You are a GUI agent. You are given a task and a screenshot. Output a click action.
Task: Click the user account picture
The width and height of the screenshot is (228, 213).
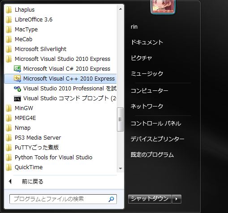click(163, 7)
